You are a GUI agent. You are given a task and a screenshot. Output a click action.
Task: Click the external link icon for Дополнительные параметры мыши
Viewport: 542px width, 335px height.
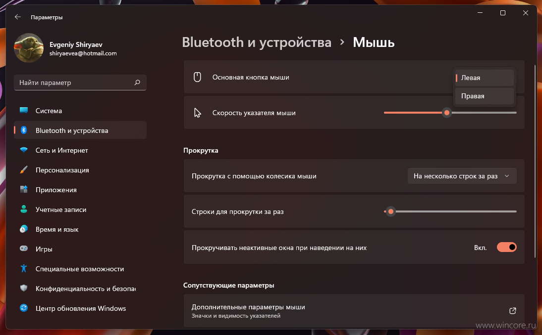513,310
